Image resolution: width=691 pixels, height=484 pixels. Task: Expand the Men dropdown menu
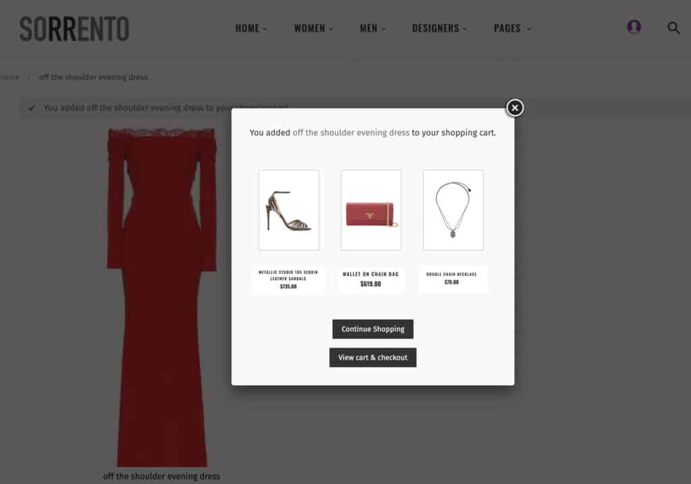[x=372, y=28]
